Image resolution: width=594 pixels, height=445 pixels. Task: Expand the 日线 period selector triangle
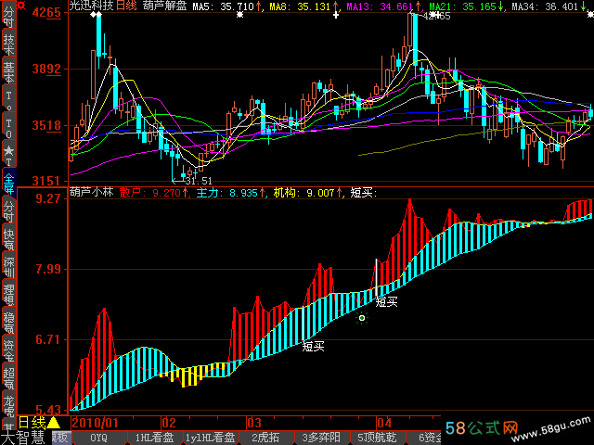point(54,423)
